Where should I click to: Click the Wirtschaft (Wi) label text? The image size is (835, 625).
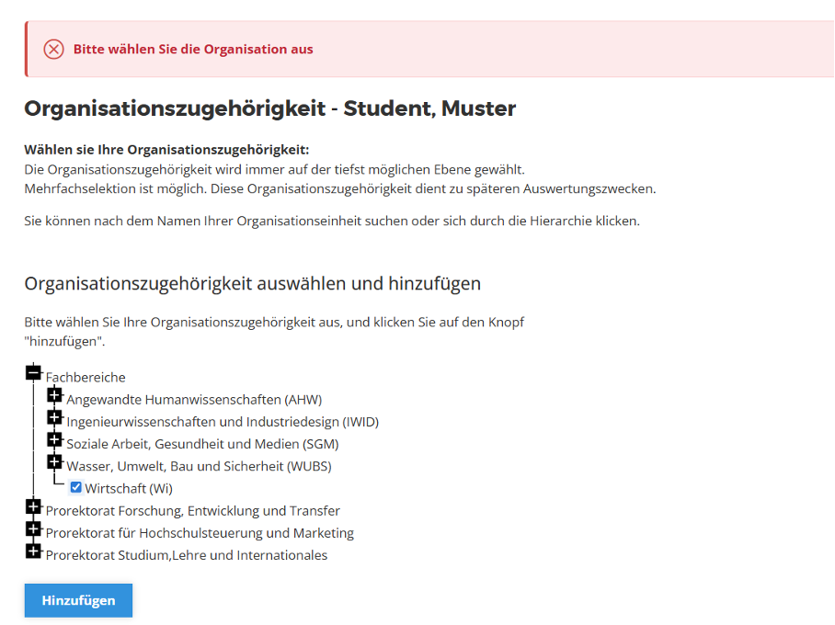coord(129,488)
